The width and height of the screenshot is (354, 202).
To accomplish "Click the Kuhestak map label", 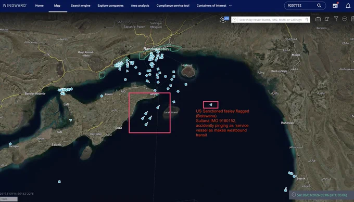I will (x=287, y=123).
